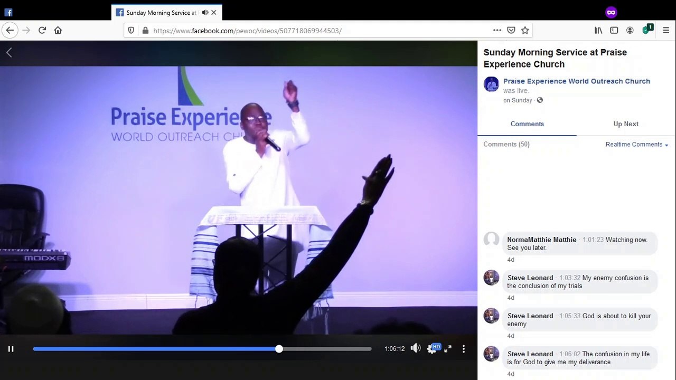The image size is (676, 380).
Task: Open the Firefox hamburger menu
Action: point(666,31)
